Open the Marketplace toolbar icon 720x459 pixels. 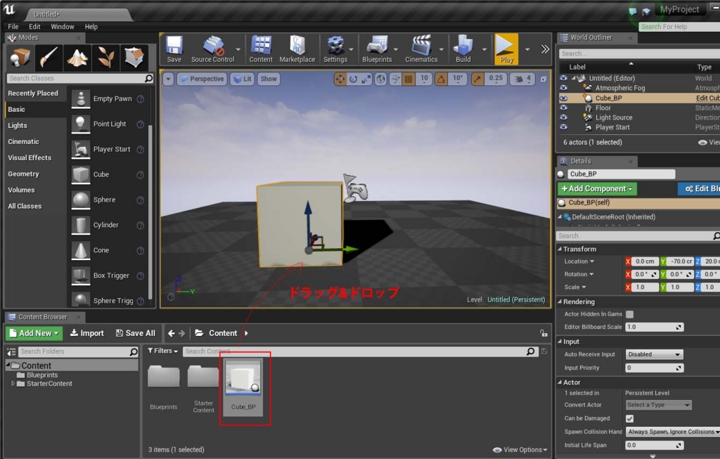pos(297,49)
